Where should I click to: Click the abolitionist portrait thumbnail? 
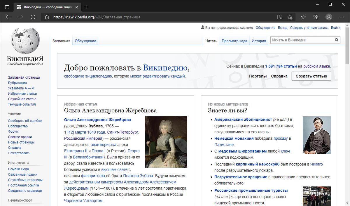317,135
